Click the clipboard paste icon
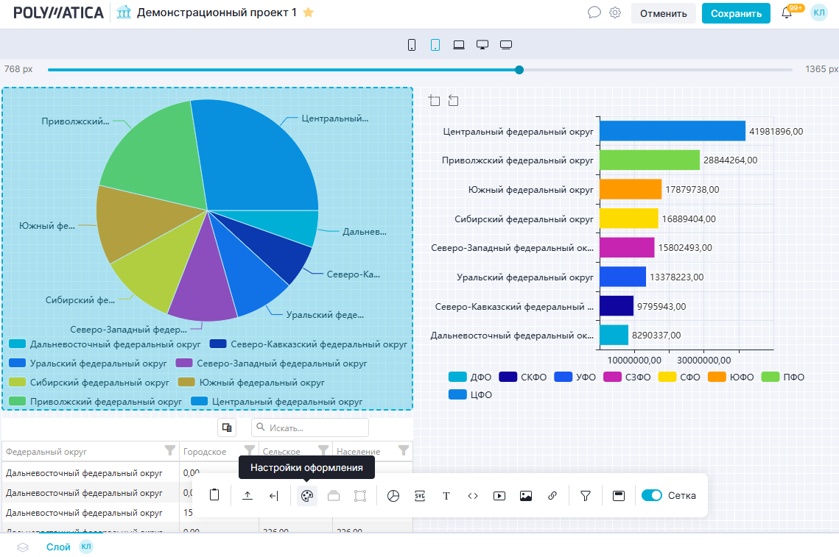The height and width of the screenshot is (557, 839). pyautogui.click(x=214, y=495)
